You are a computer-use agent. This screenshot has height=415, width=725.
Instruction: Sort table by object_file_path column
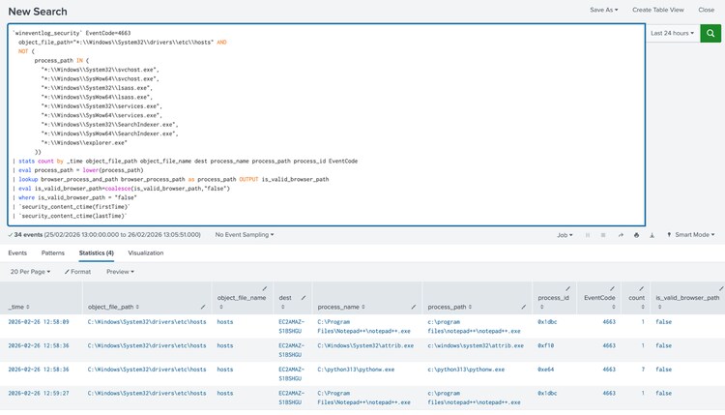pos(114,307)
